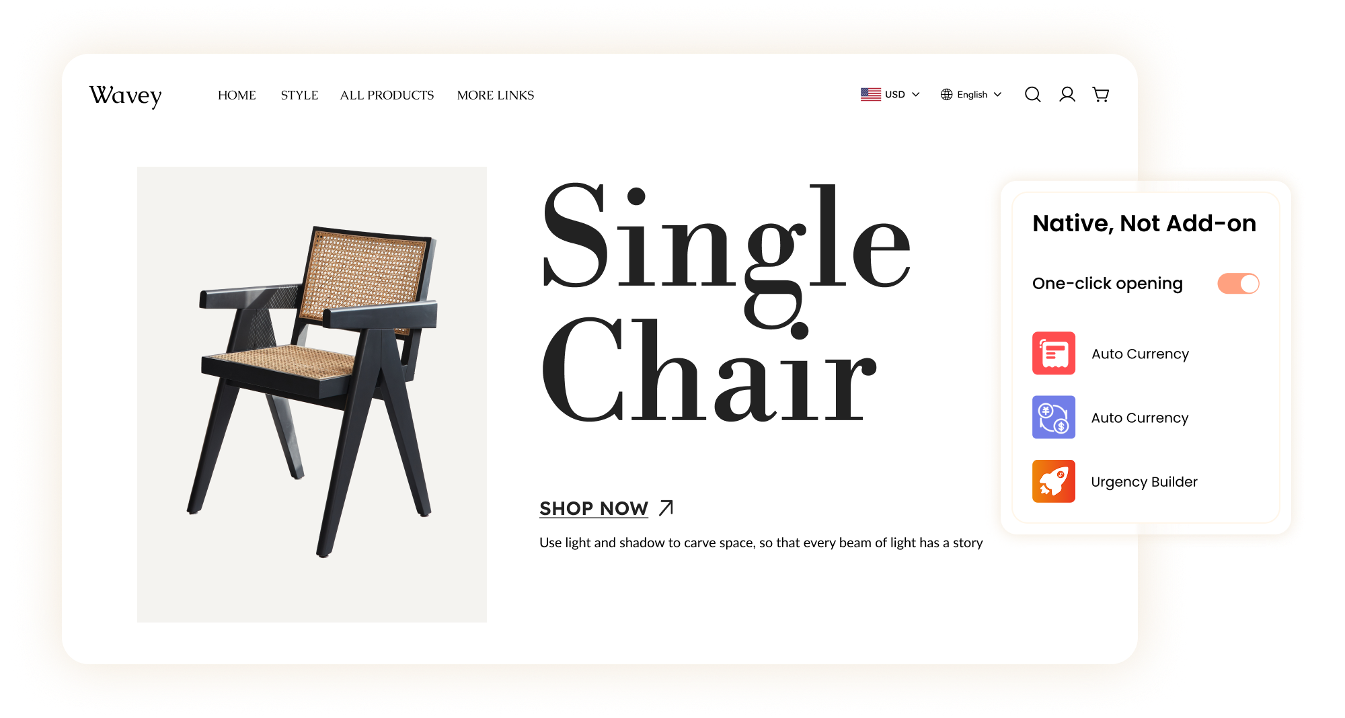Image resolution: width=1345 pixels, height=718 pixels.
Task: Expand the USD currency dropdown
Action: coord(890,95)
